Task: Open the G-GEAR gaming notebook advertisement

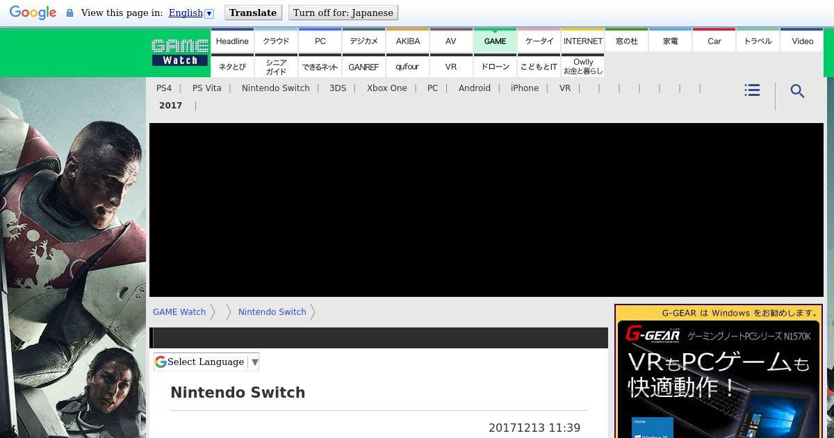Action: click(719, 371)
